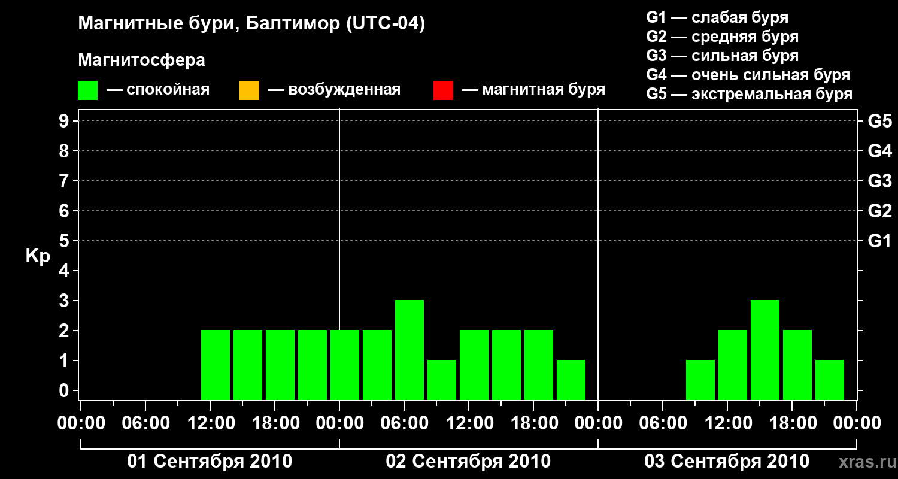Click the G3 axis label on right
898x479 pixels.
[x=879, y=181]
